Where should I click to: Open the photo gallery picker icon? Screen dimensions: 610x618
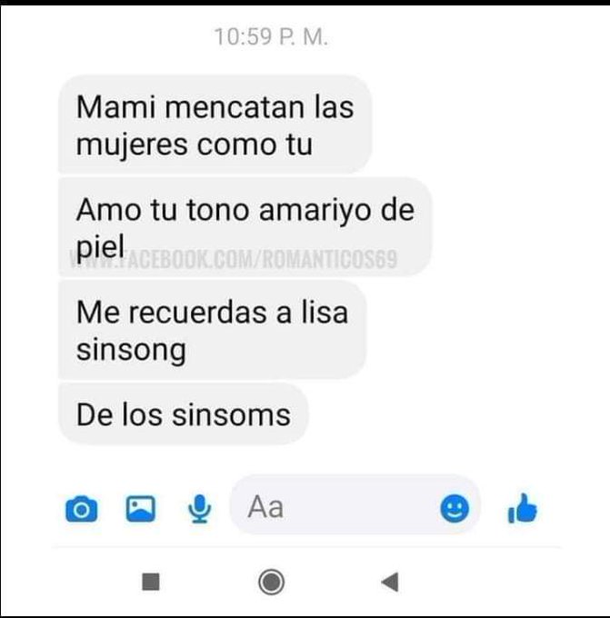click(x=140, y=508)
